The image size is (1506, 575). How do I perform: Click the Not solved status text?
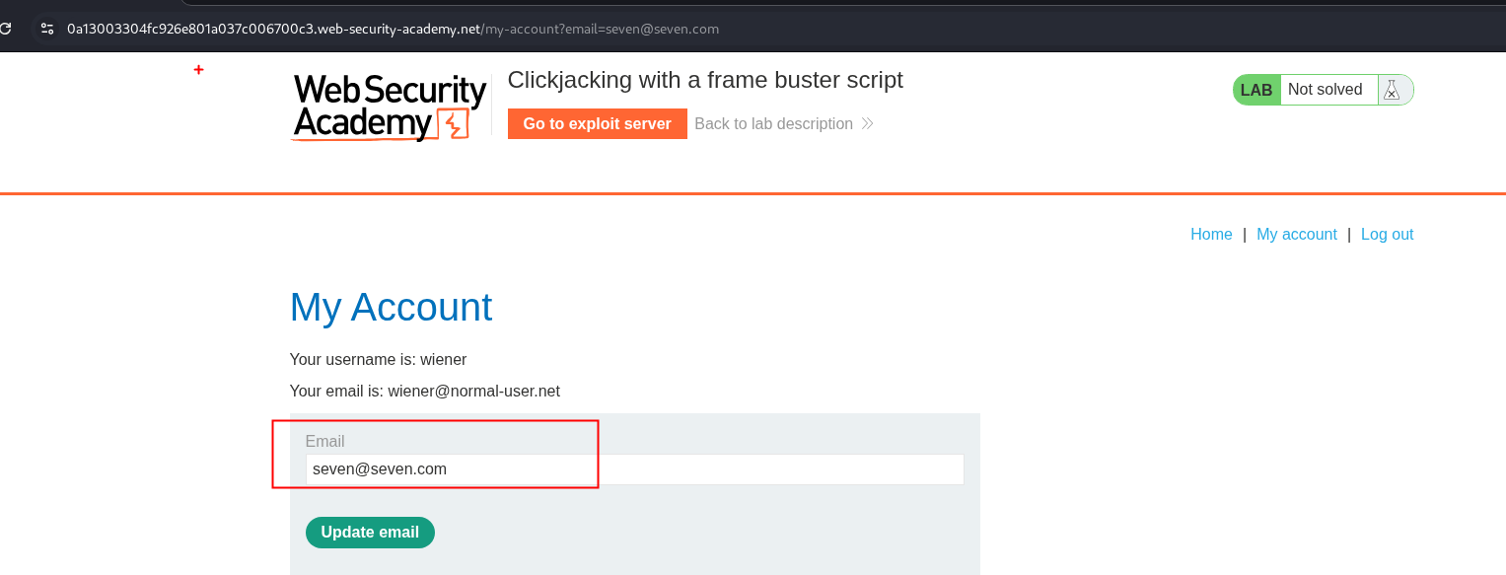point(1325,90)
